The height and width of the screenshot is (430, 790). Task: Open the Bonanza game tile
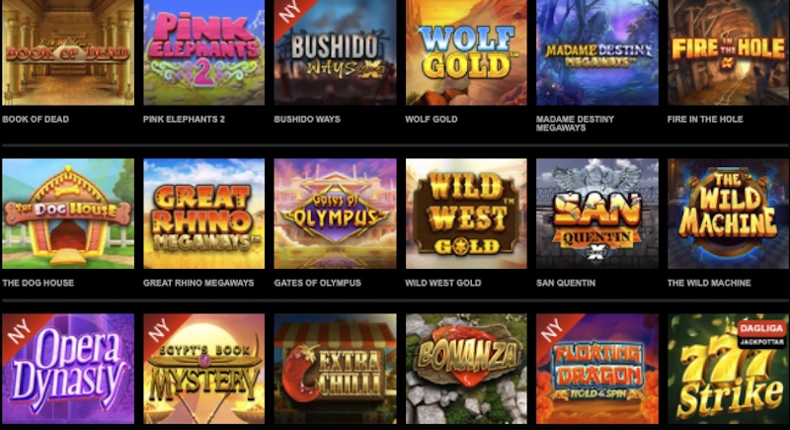pyautogui.click(x=466, y=369)
